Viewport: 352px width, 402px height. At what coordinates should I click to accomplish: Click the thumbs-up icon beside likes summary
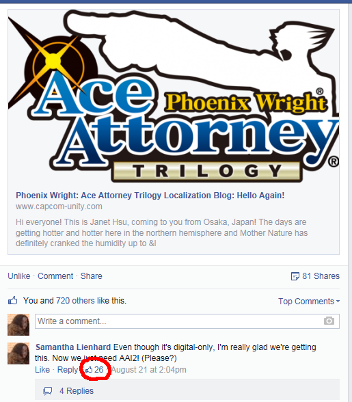[12, 301]
